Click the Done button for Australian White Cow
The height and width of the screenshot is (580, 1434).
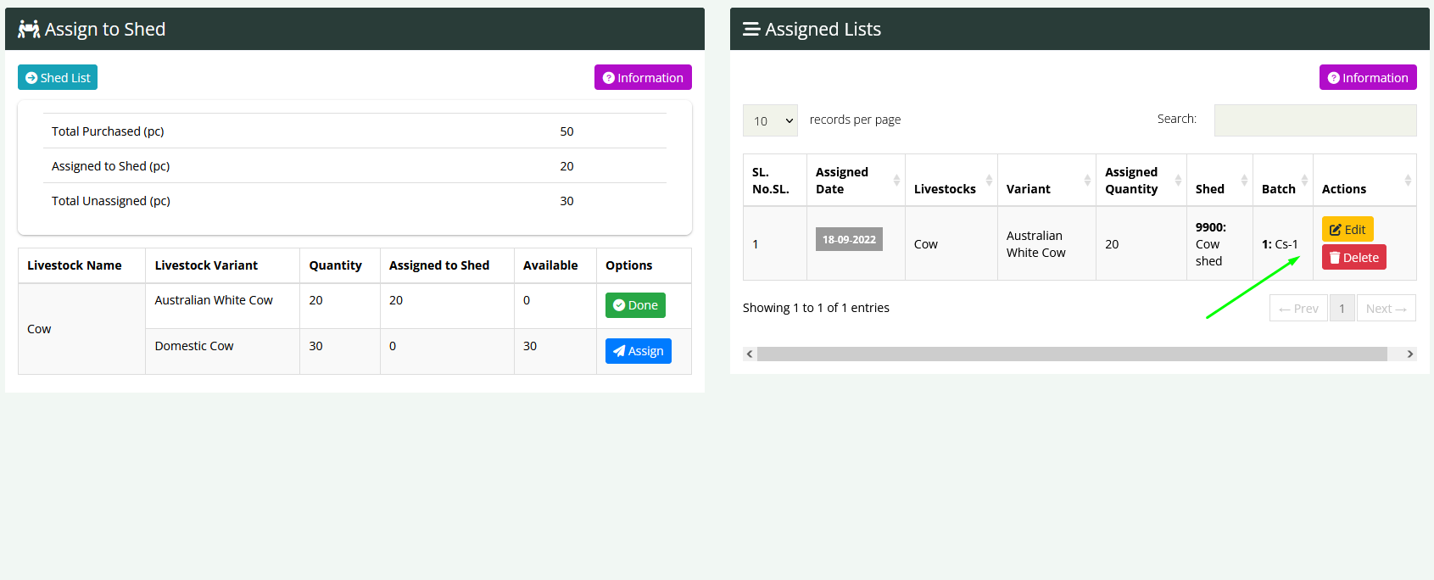pos(635,305)
